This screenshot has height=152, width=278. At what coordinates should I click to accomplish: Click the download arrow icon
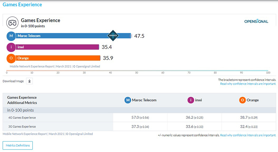point(30,81)
